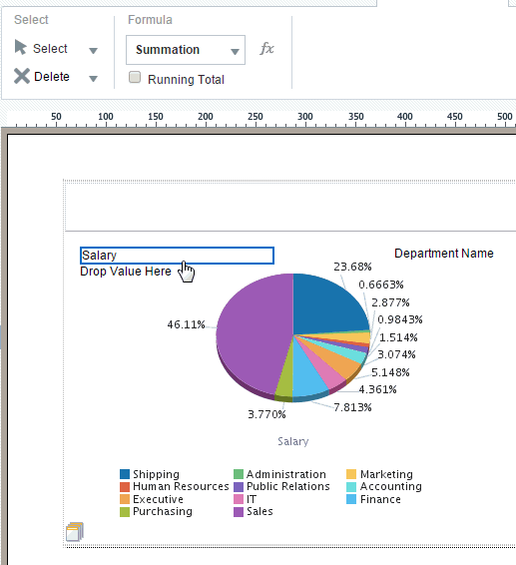516x565 pixels.
Task: Click the Drop Value Here area
Action: tap(126, 272)
